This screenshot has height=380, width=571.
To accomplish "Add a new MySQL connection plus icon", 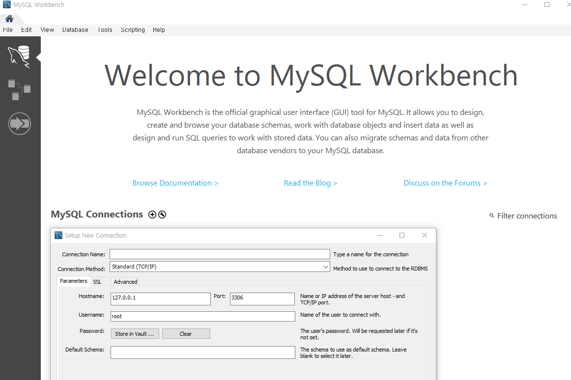I will coord(152,215).
